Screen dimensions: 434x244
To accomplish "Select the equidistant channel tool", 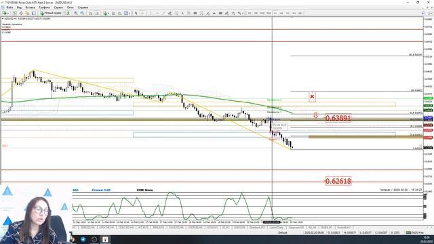I will tap(170, 13).
